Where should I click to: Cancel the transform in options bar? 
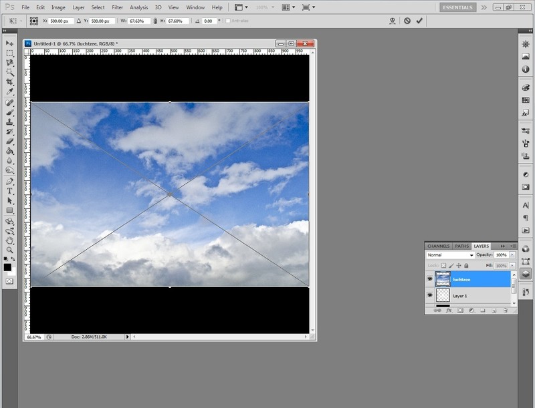point(407,21)
